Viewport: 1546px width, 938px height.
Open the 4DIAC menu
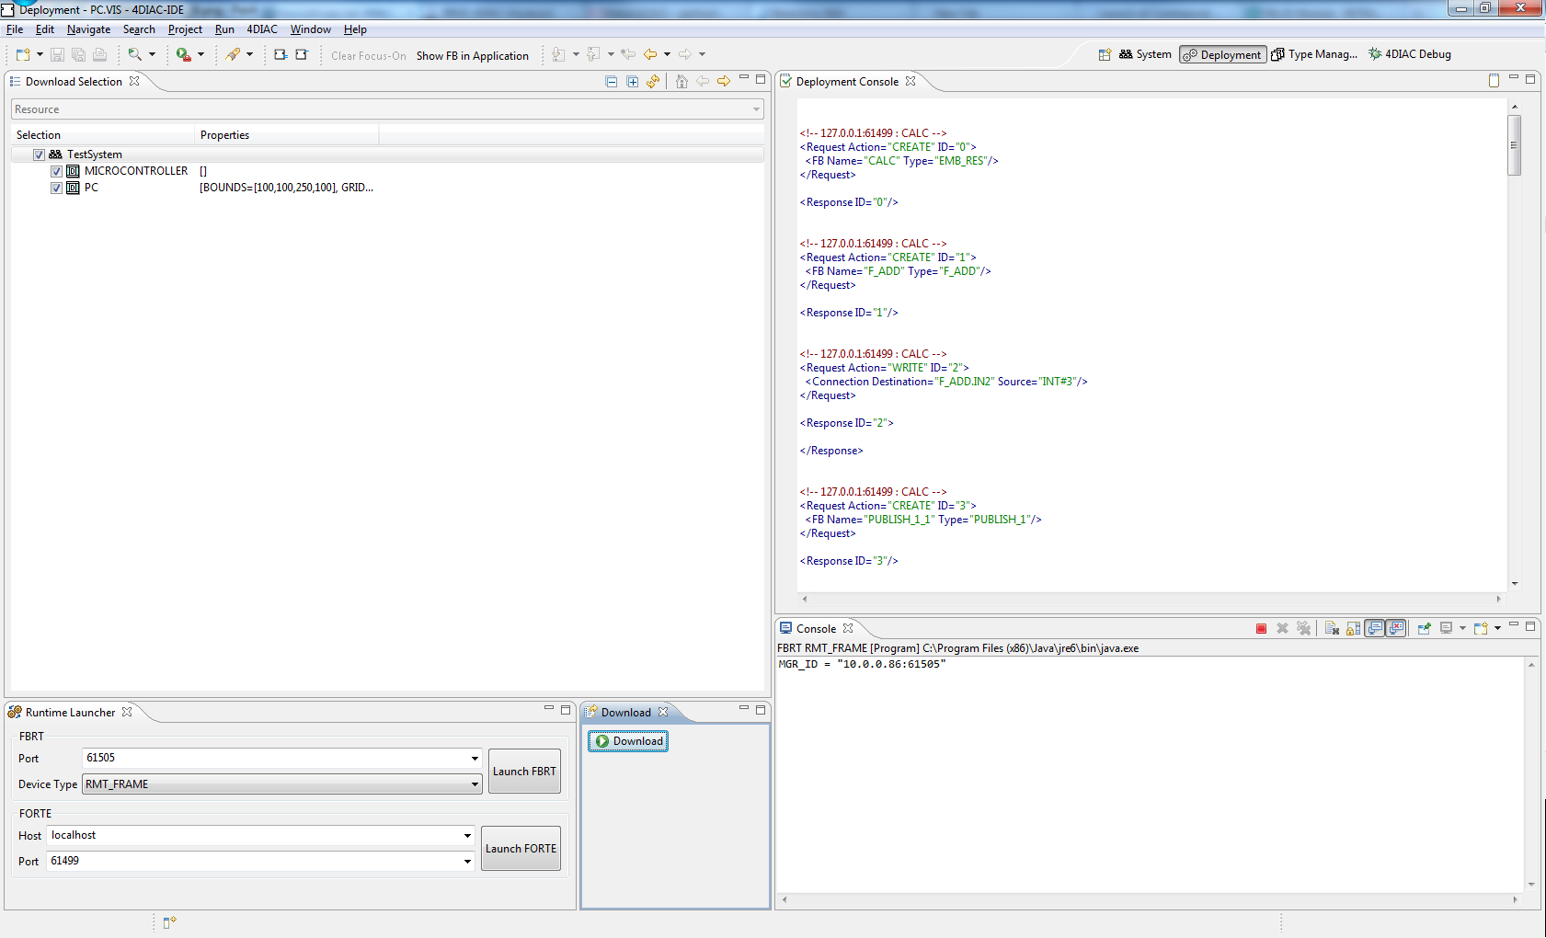point(262,29)
